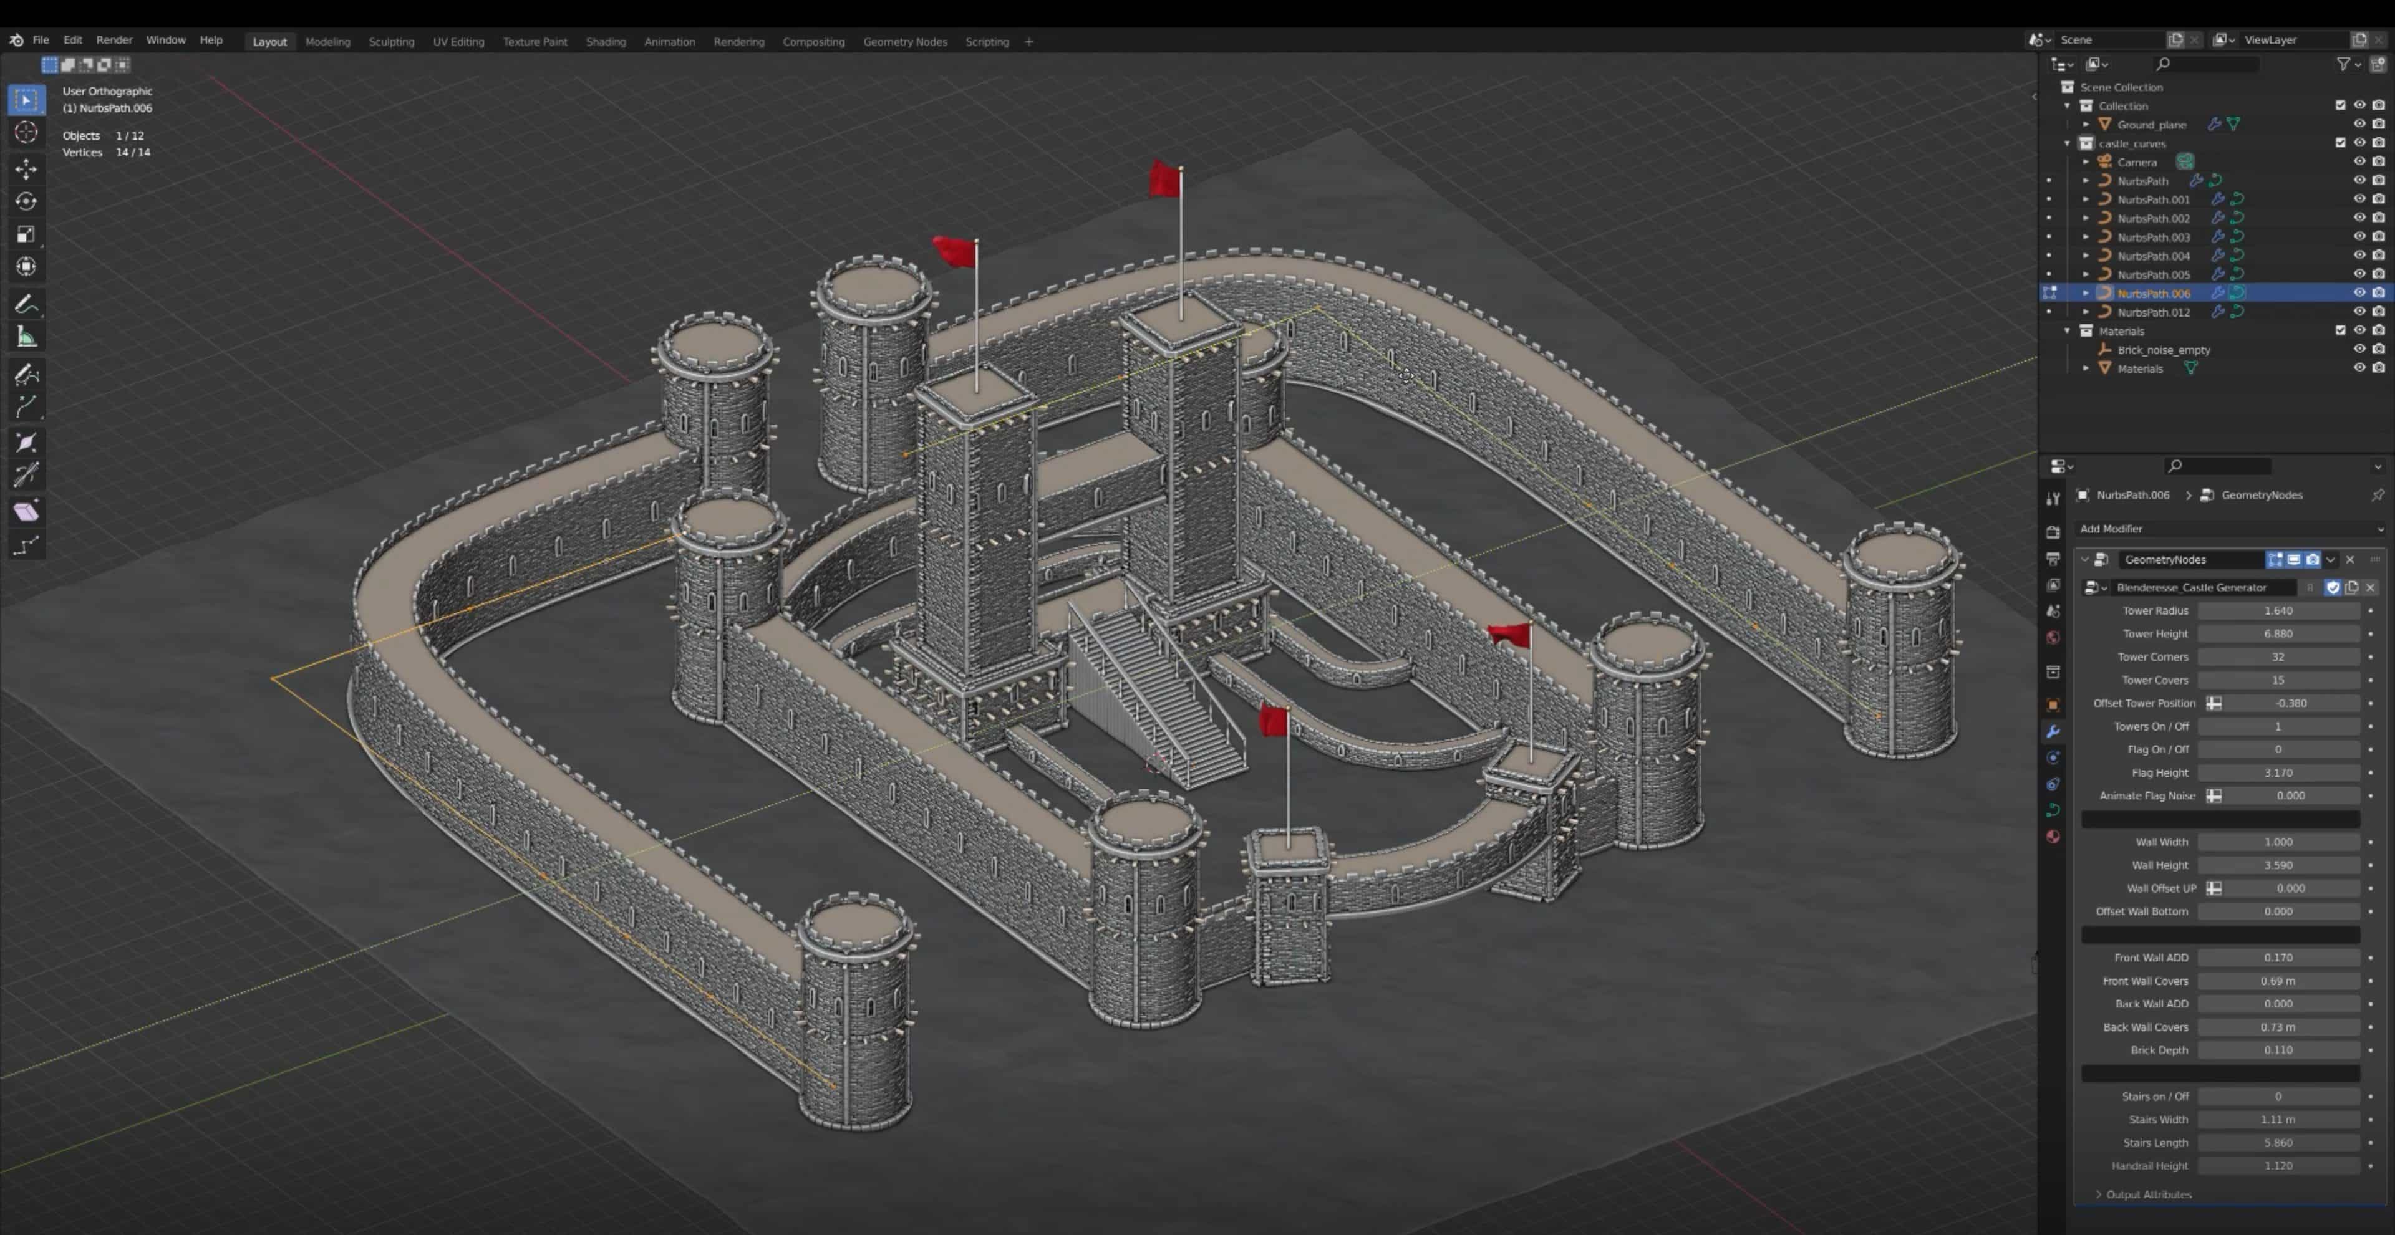
Task: Select the Rotate tool in the toolbar
Action: point(26,201)
